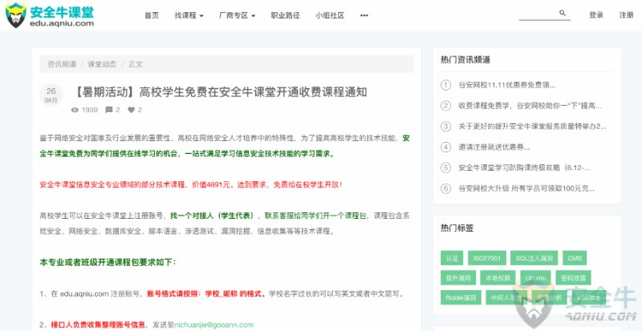Click red text 接口人负责收集整理账号信息
This screenshot has width=642, height=331.
coord(98,325)
